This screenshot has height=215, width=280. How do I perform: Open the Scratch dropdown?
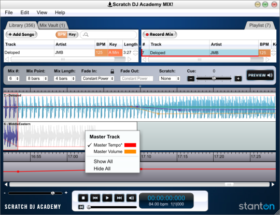click(x=170, y=79)
